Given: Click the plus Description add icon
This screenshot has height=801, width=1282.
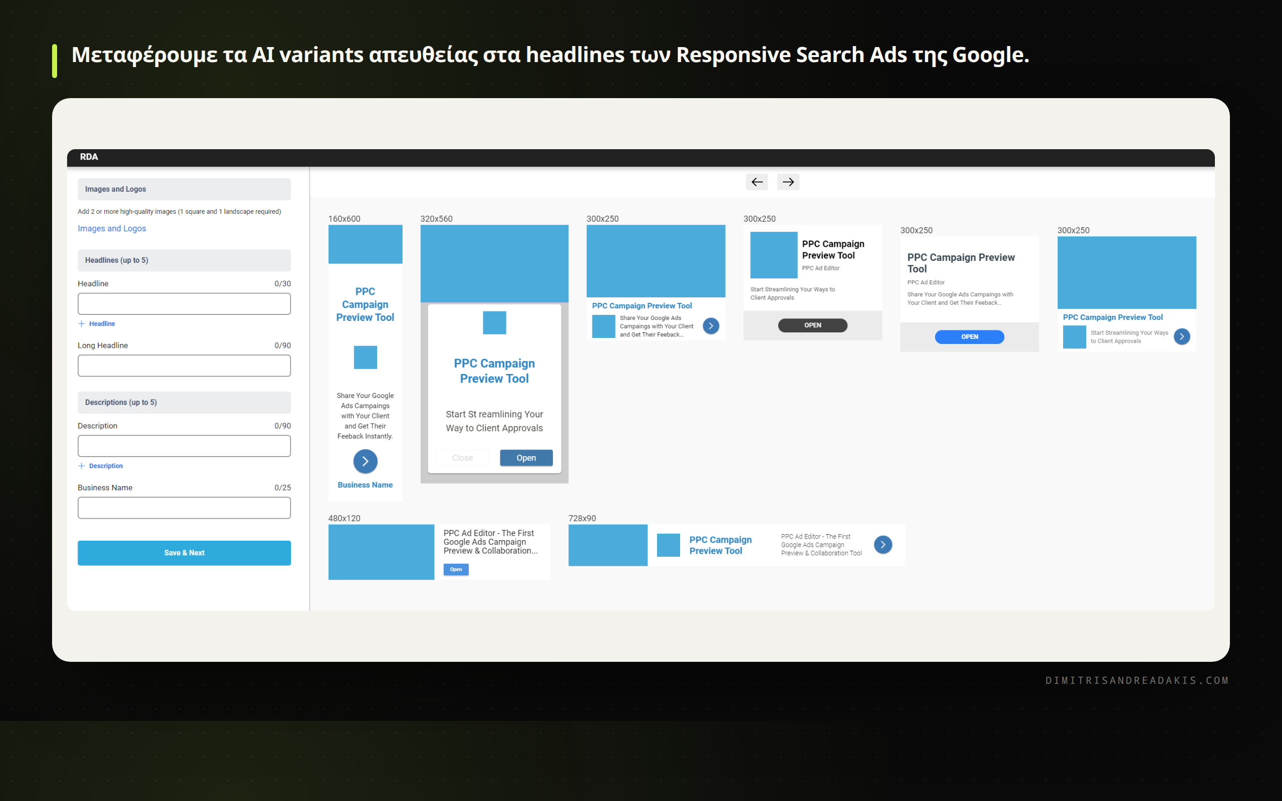Looking at the screenshot, I should [x=82, y=466].
